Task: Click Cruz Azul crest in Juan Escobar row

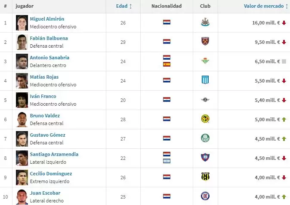Action: [x=205, y=196]
